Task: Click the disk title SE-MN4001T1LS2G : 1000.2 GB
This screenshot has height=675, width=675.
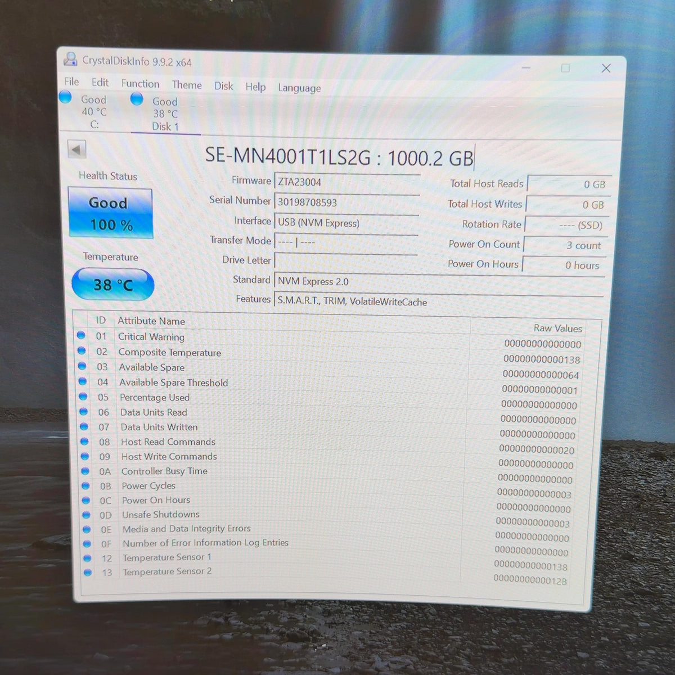Action: tap(339, 156)
